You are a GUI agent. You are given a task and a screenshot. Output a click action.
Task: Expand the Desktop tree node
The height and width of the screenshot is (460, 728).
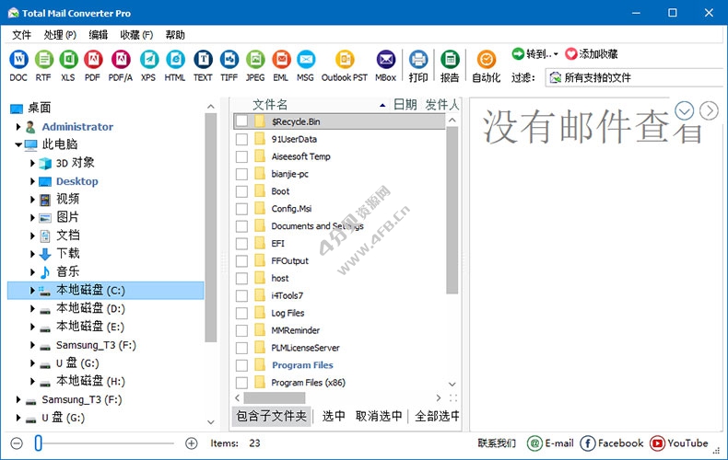[x=32, y=181]
